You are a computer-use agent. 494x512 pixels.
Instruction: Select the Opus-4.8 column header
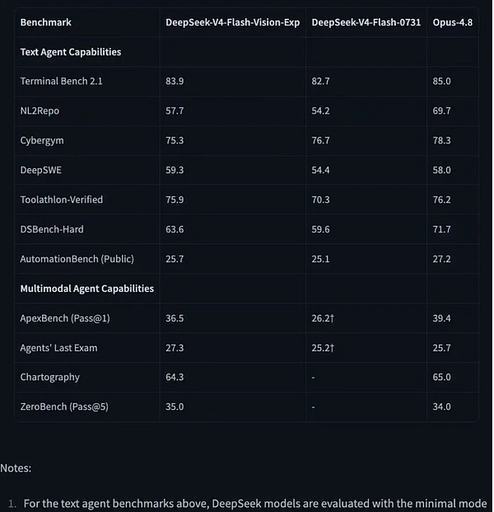(x=452, y=22)
